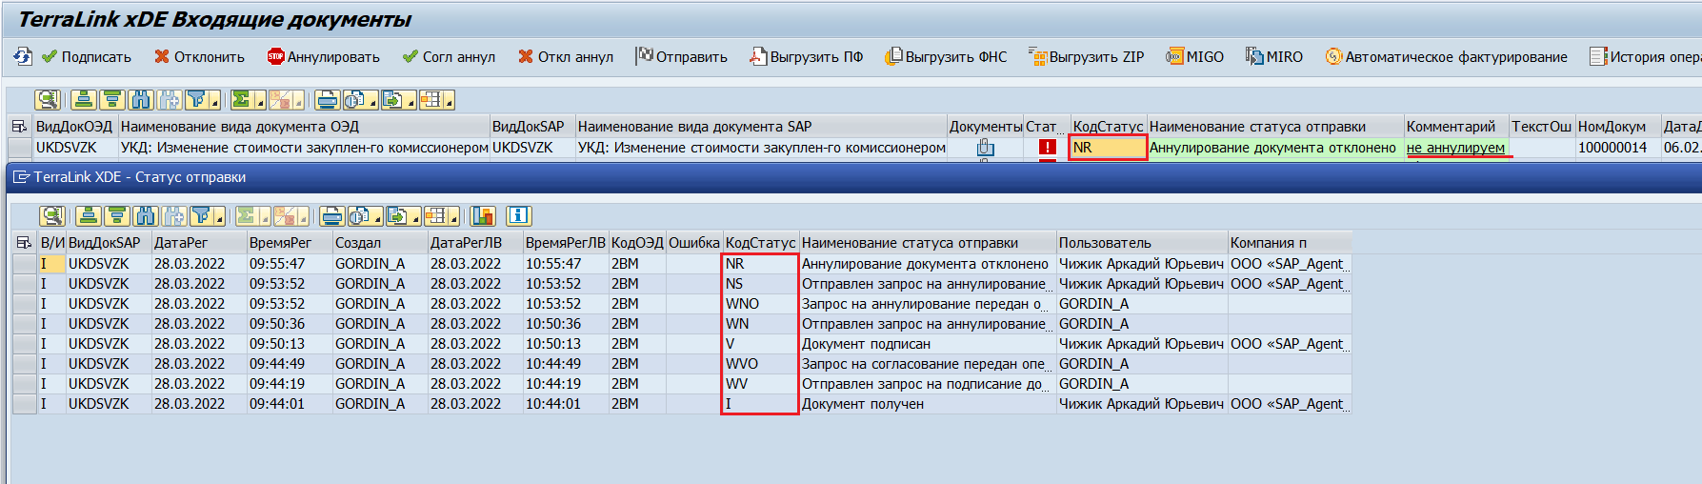
Task: Click Автоматическое фактурирование button
Action: point(1446,57)
